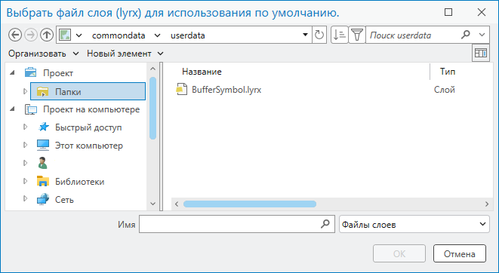Click the BufferSymbol.lyrx layer file icon

181,90
